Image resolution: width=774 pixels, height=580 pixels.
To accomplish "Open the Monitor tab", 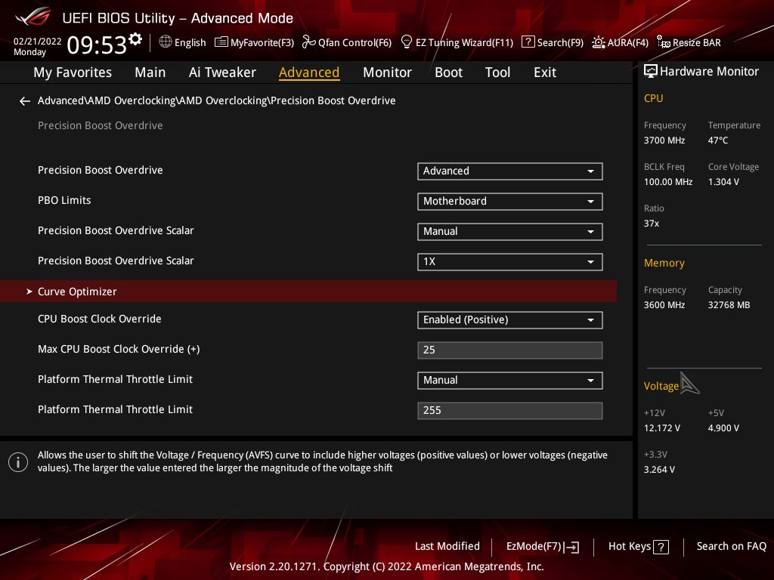I will (387, 72).
